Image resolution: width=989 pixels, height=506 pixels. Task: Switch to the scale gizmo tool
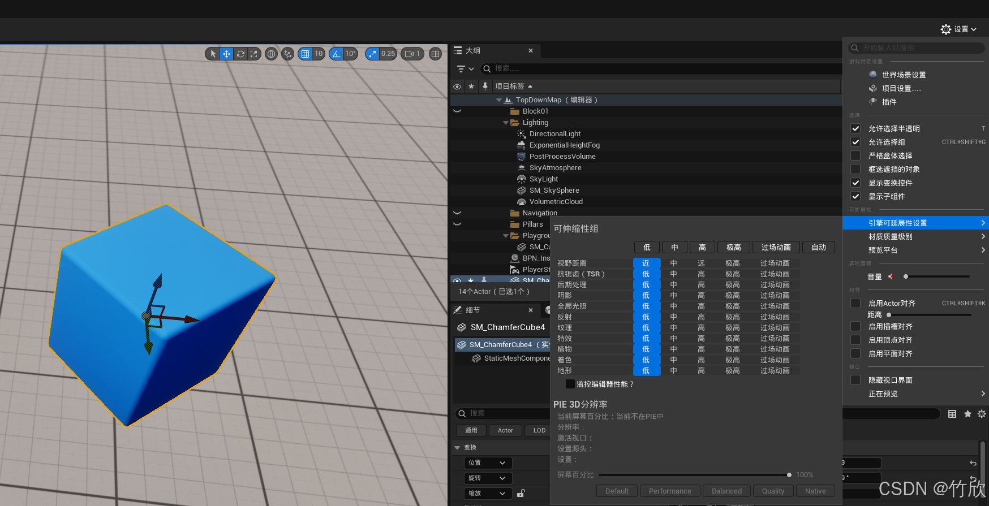coord(253,54)
